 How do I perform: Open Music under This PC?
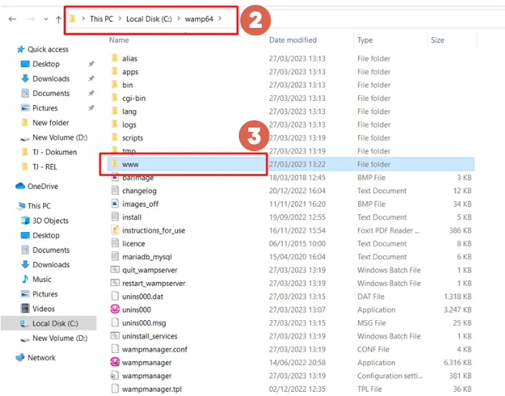coord(42,279)
